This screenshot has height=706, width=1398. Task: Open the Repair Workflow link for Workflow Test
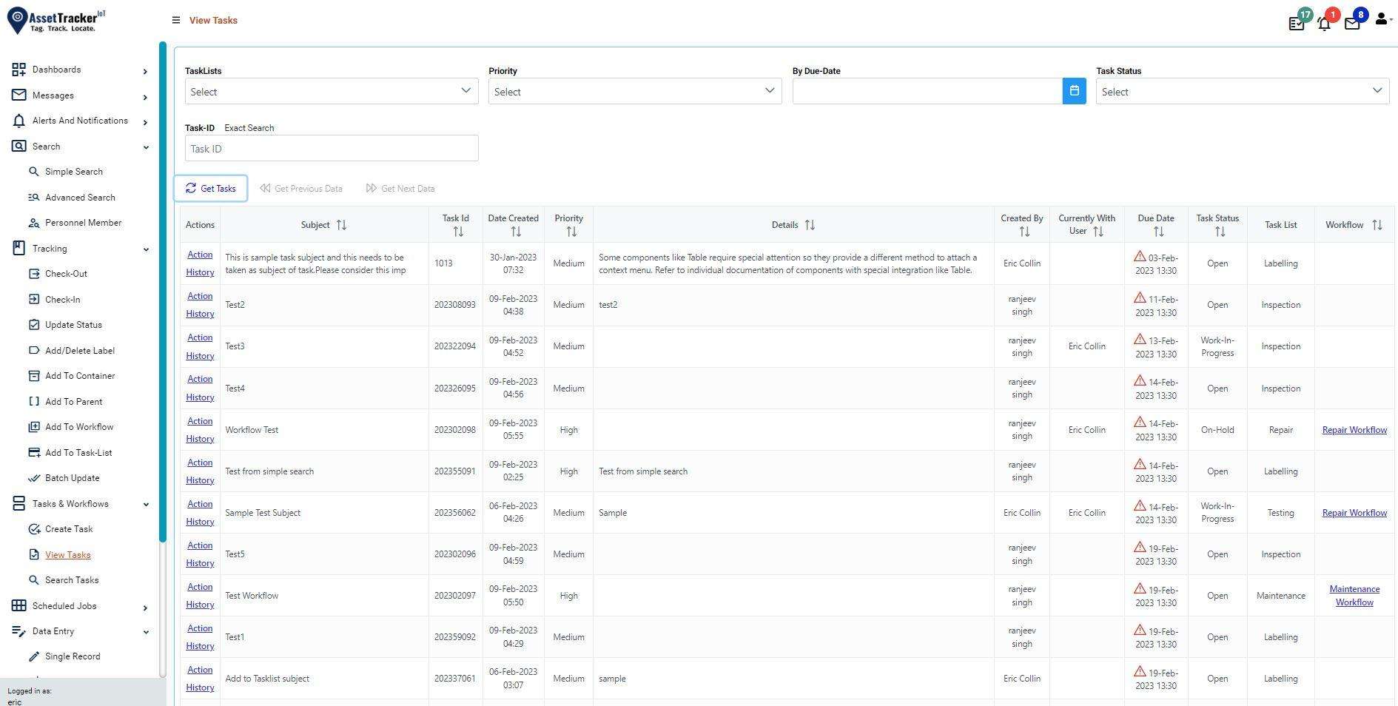(x=1354, y=429)
